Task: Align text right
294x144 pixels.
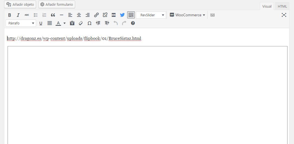Action: [x=88, y=15]
